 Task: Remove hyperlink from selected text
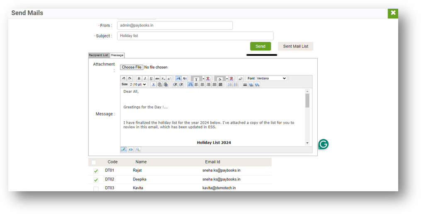pos(257,84)
